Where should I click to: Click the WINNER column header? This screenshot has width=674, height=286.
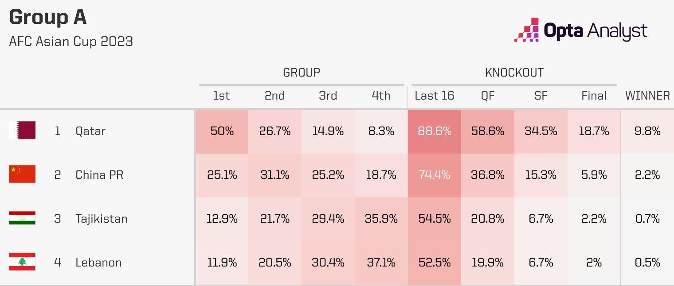click(x=647, y=96)
